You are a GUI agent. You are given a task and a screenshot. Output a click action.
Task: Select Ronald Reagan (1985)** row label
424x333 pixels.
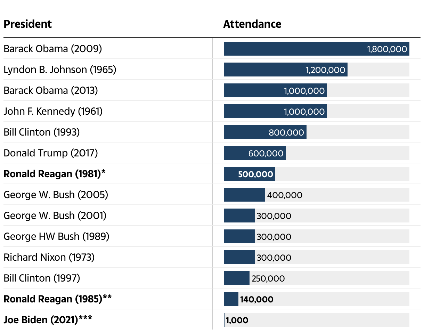pos(58,299)
